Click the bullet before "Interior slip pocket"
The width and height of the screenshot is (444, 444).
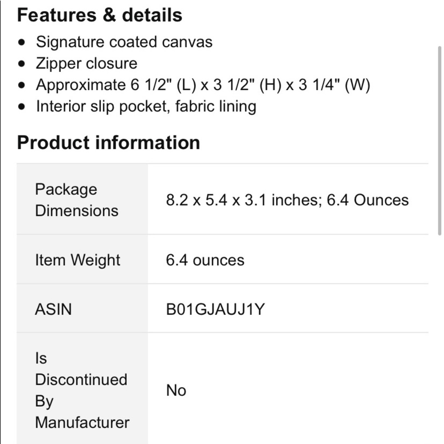[22, 107]
